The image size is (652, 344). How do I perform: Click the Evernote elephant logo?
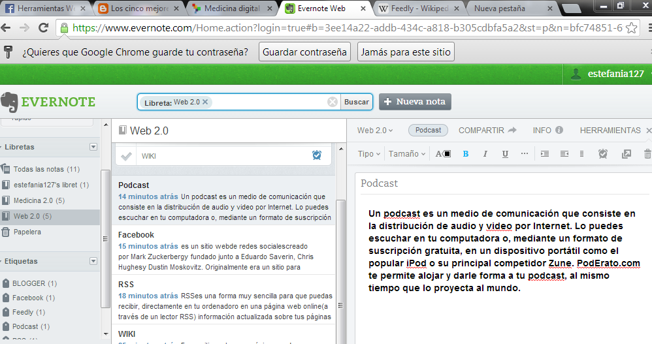click(x=9, y=102)
